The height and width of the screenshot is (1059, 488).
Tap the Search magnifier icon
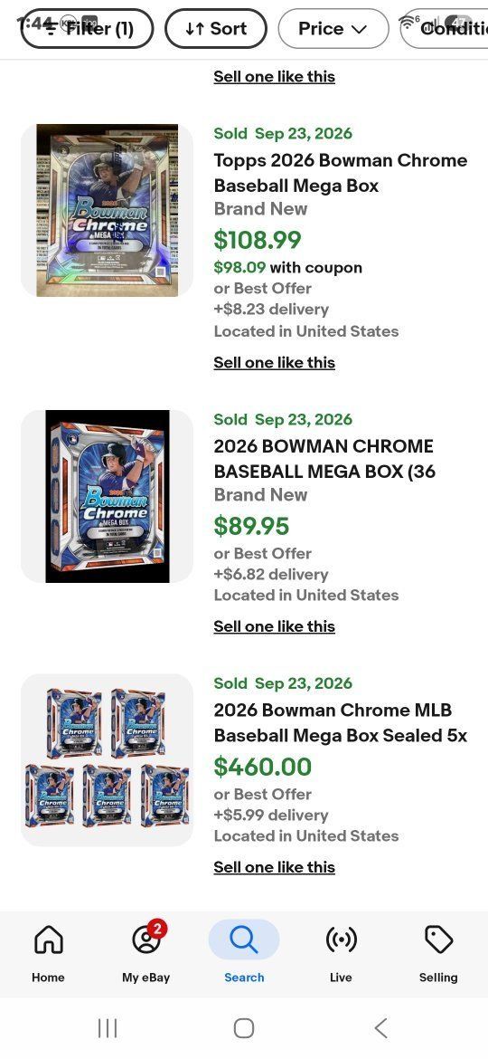pyautogui.click(x=243, y=940)
